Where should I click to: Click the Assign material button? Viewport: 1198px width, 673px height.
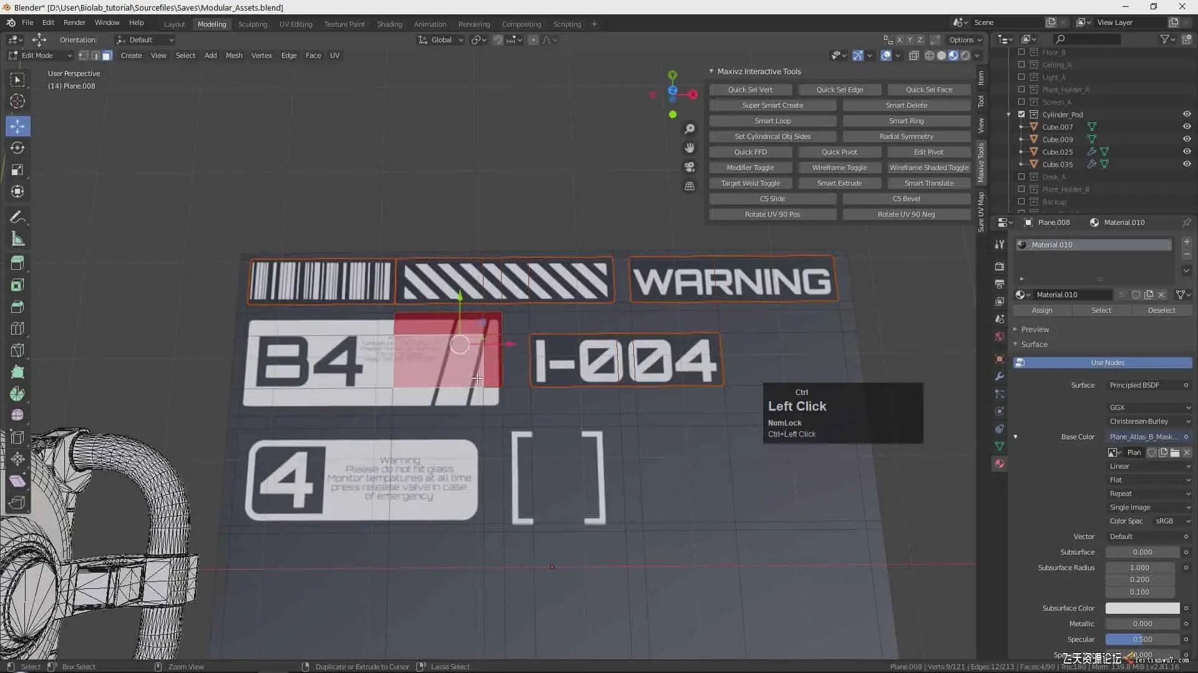[x=1041, y=310]
